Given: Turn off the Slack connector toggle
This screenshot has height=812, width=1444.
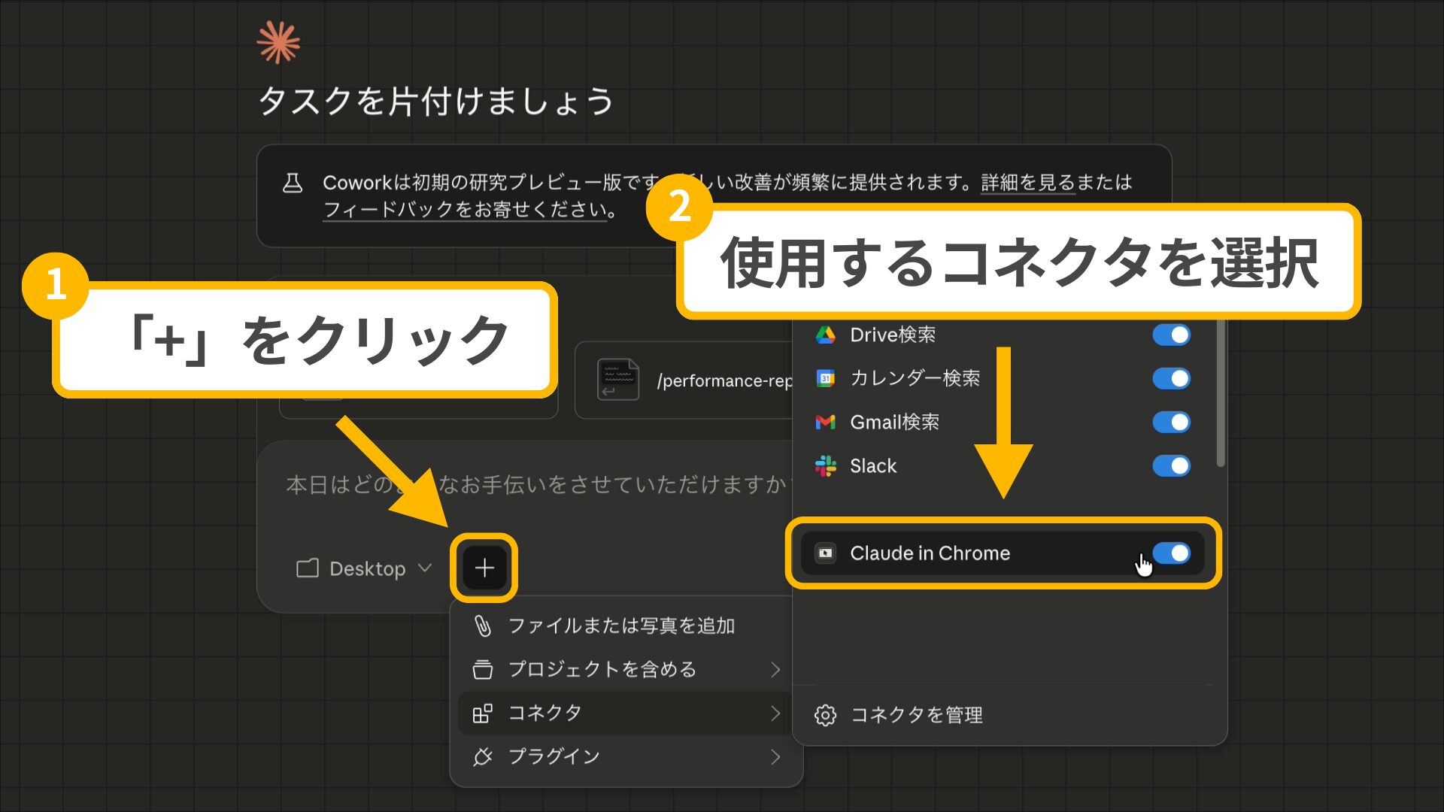Looking at the screenshot, I should (1172, 466).
